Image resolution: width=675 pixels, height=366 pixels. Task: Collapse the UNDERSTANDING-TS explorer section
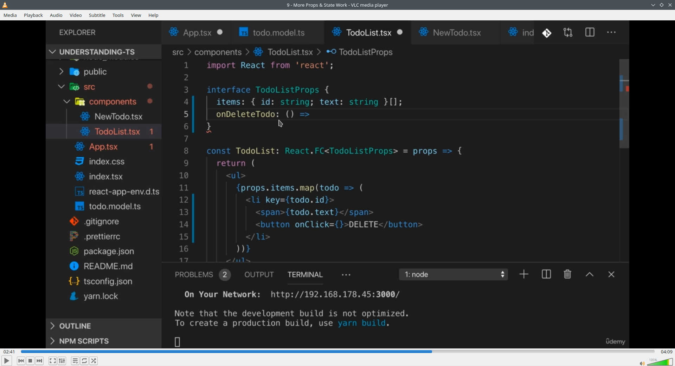click(104, 52)
